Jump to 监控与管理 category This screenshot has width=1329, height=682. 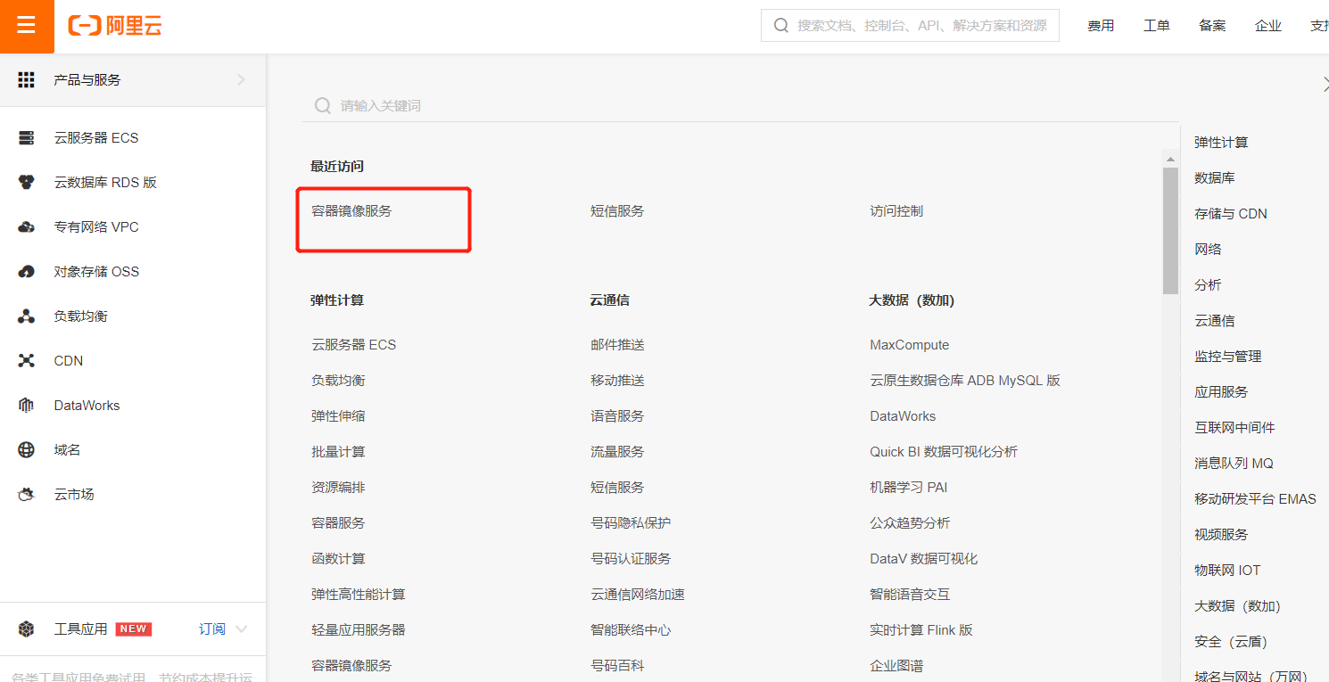(1228, 356)
